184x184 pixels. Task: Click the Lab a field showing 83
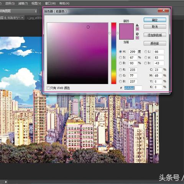(x=159, y=58)
